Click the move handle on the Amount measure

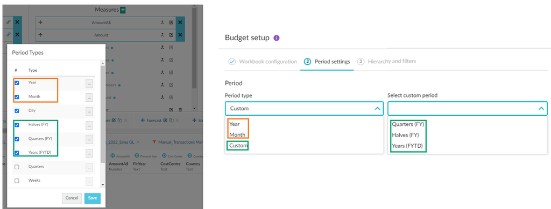pyautogui.click(x=40, y=35)
